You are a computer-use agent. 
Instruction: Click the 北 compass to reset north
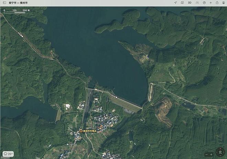point(220,152)
